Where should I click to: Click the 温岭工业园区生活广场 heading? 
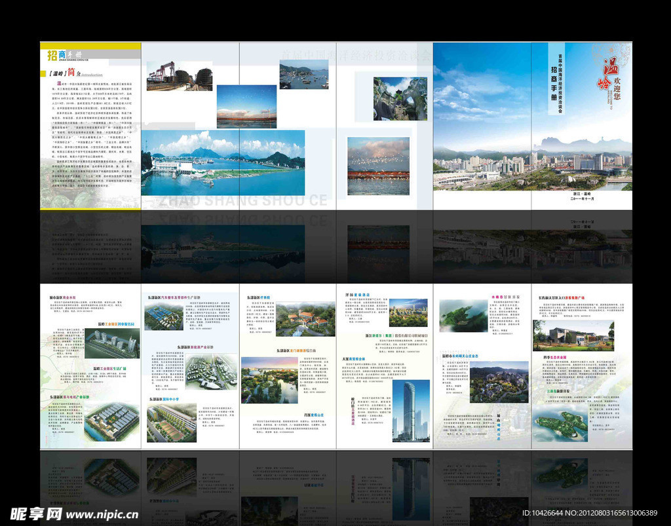(110, 368)
